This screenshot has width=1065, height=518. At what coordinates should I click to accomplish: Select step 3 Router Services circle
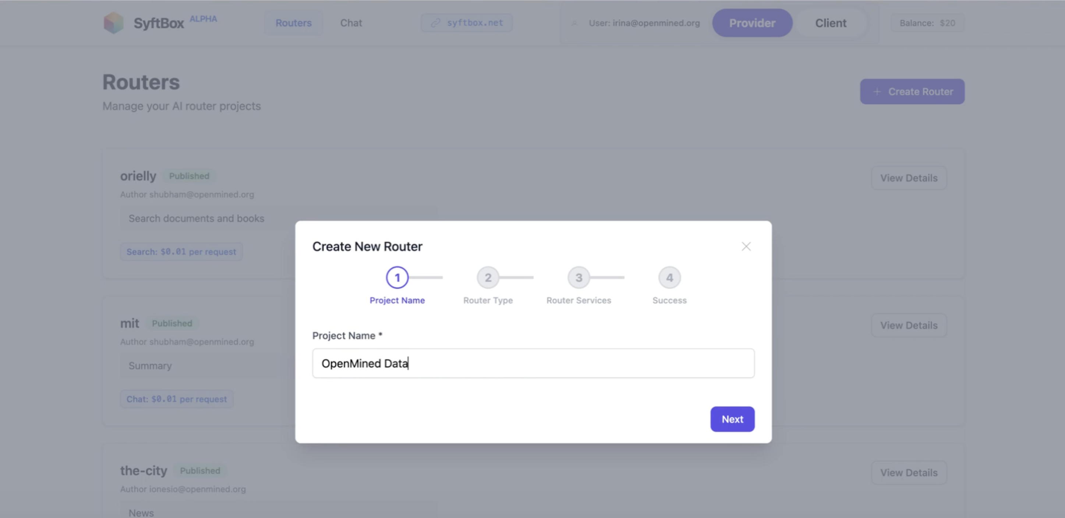[579, 277]
